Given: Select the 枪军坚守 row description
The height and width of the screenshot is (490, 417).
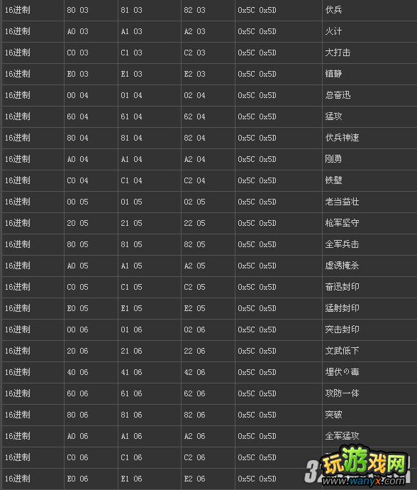Looking at the screenshot, I should (x=342, y=223).
